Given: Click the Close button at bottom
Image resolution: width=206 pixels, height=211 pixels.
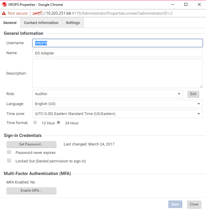Looking at the screenshot, I should [194, 204].
